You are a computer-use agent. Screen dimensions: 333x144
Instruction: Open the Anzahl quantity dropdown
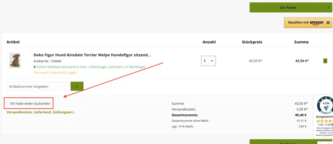point(208,61)
